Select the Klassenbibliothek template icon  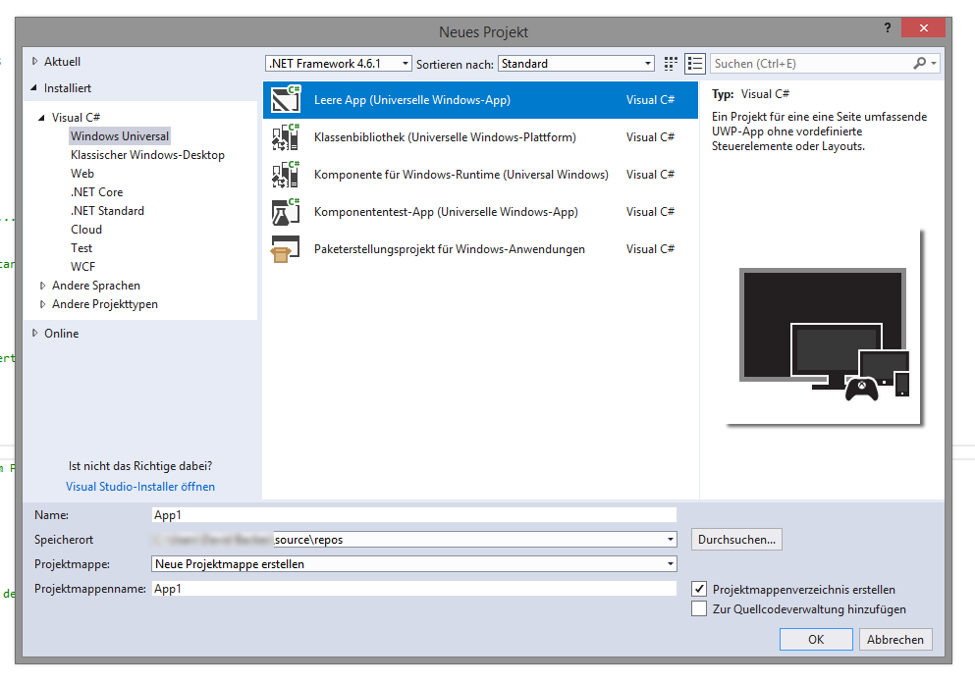[286, 136]
